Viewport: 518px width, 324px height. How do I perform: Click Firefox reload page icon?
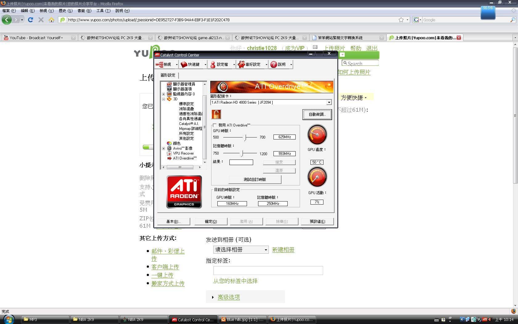pos(31,20)
